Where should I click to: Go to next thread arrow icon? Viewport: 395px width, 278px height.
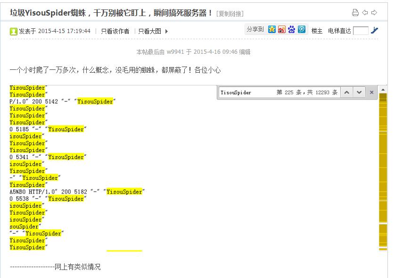point(374,13)
